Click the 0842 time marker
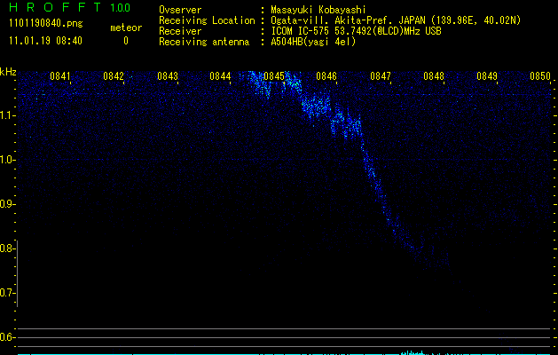 (114, 76)
